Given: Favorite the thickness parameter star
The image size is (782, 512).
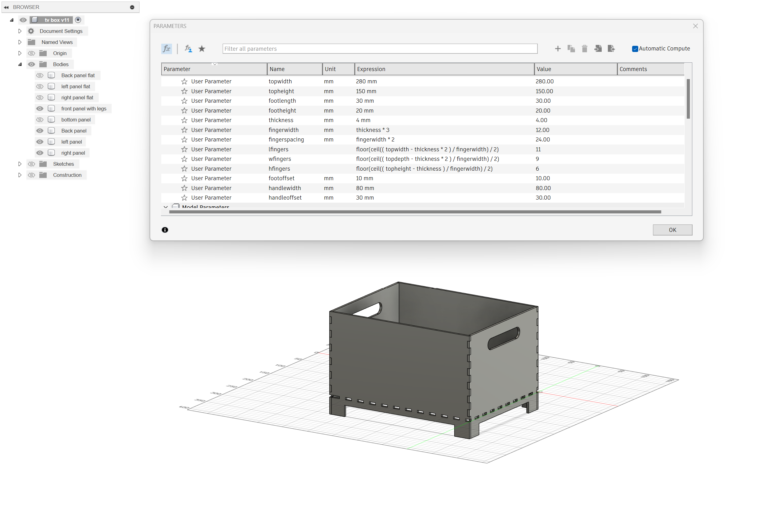Looking at the screenshot, I should [184, 120].
